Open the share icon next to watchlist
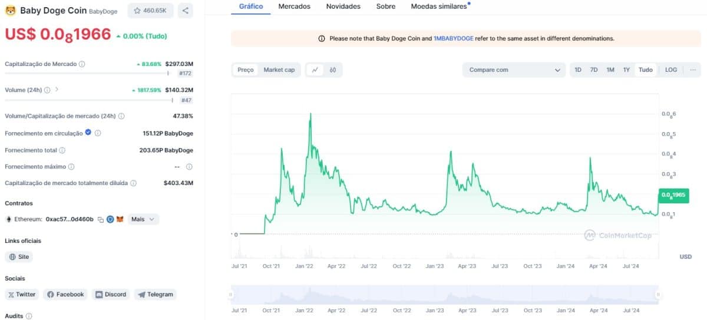Viewport: 707px width, 320px height. (x=185, y=11)
